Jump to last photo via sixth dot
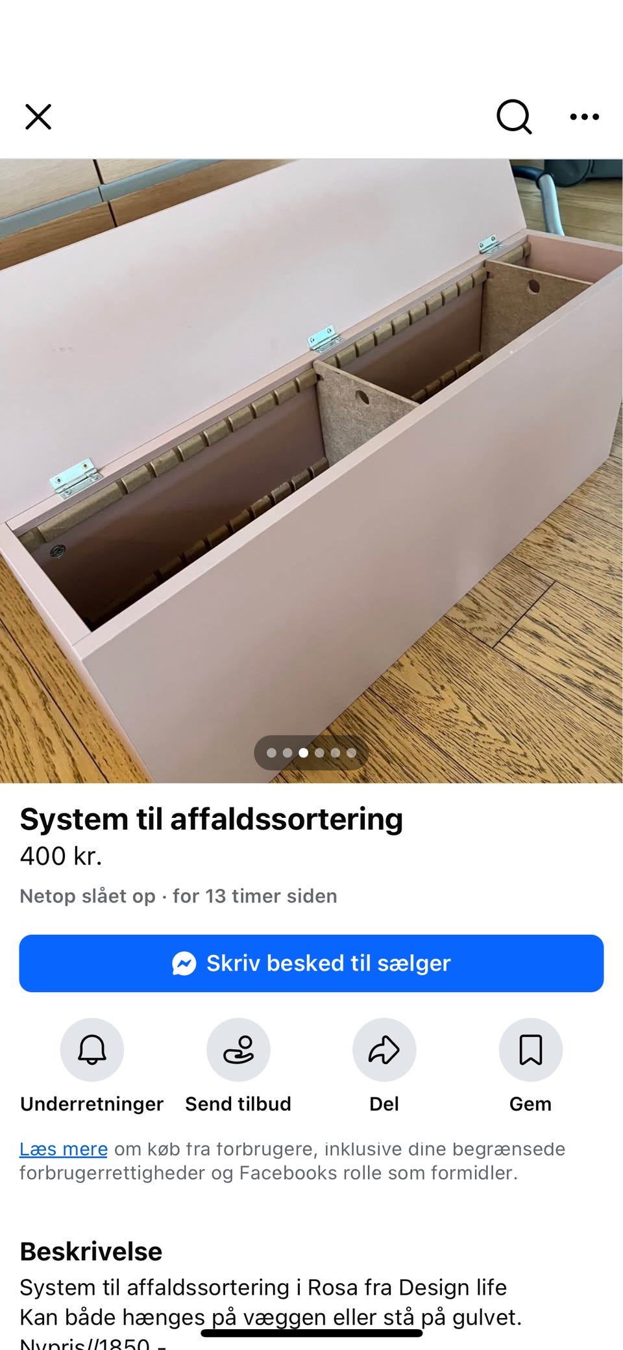Viewport: 623px width, 1350px height. coord(351,753)
